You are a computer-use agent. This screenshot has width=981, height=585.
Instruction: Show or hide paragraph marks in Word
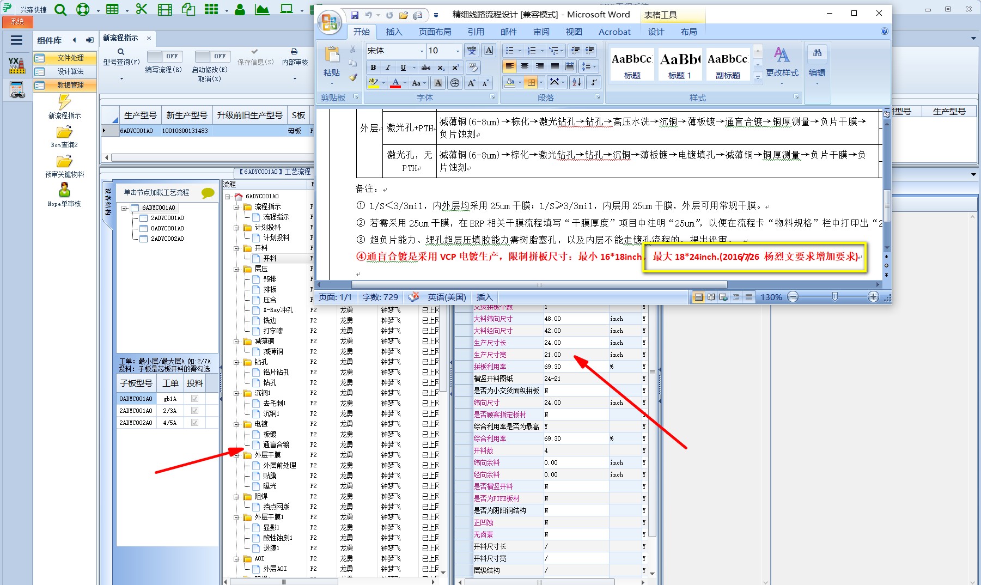[x=594, y=82]
